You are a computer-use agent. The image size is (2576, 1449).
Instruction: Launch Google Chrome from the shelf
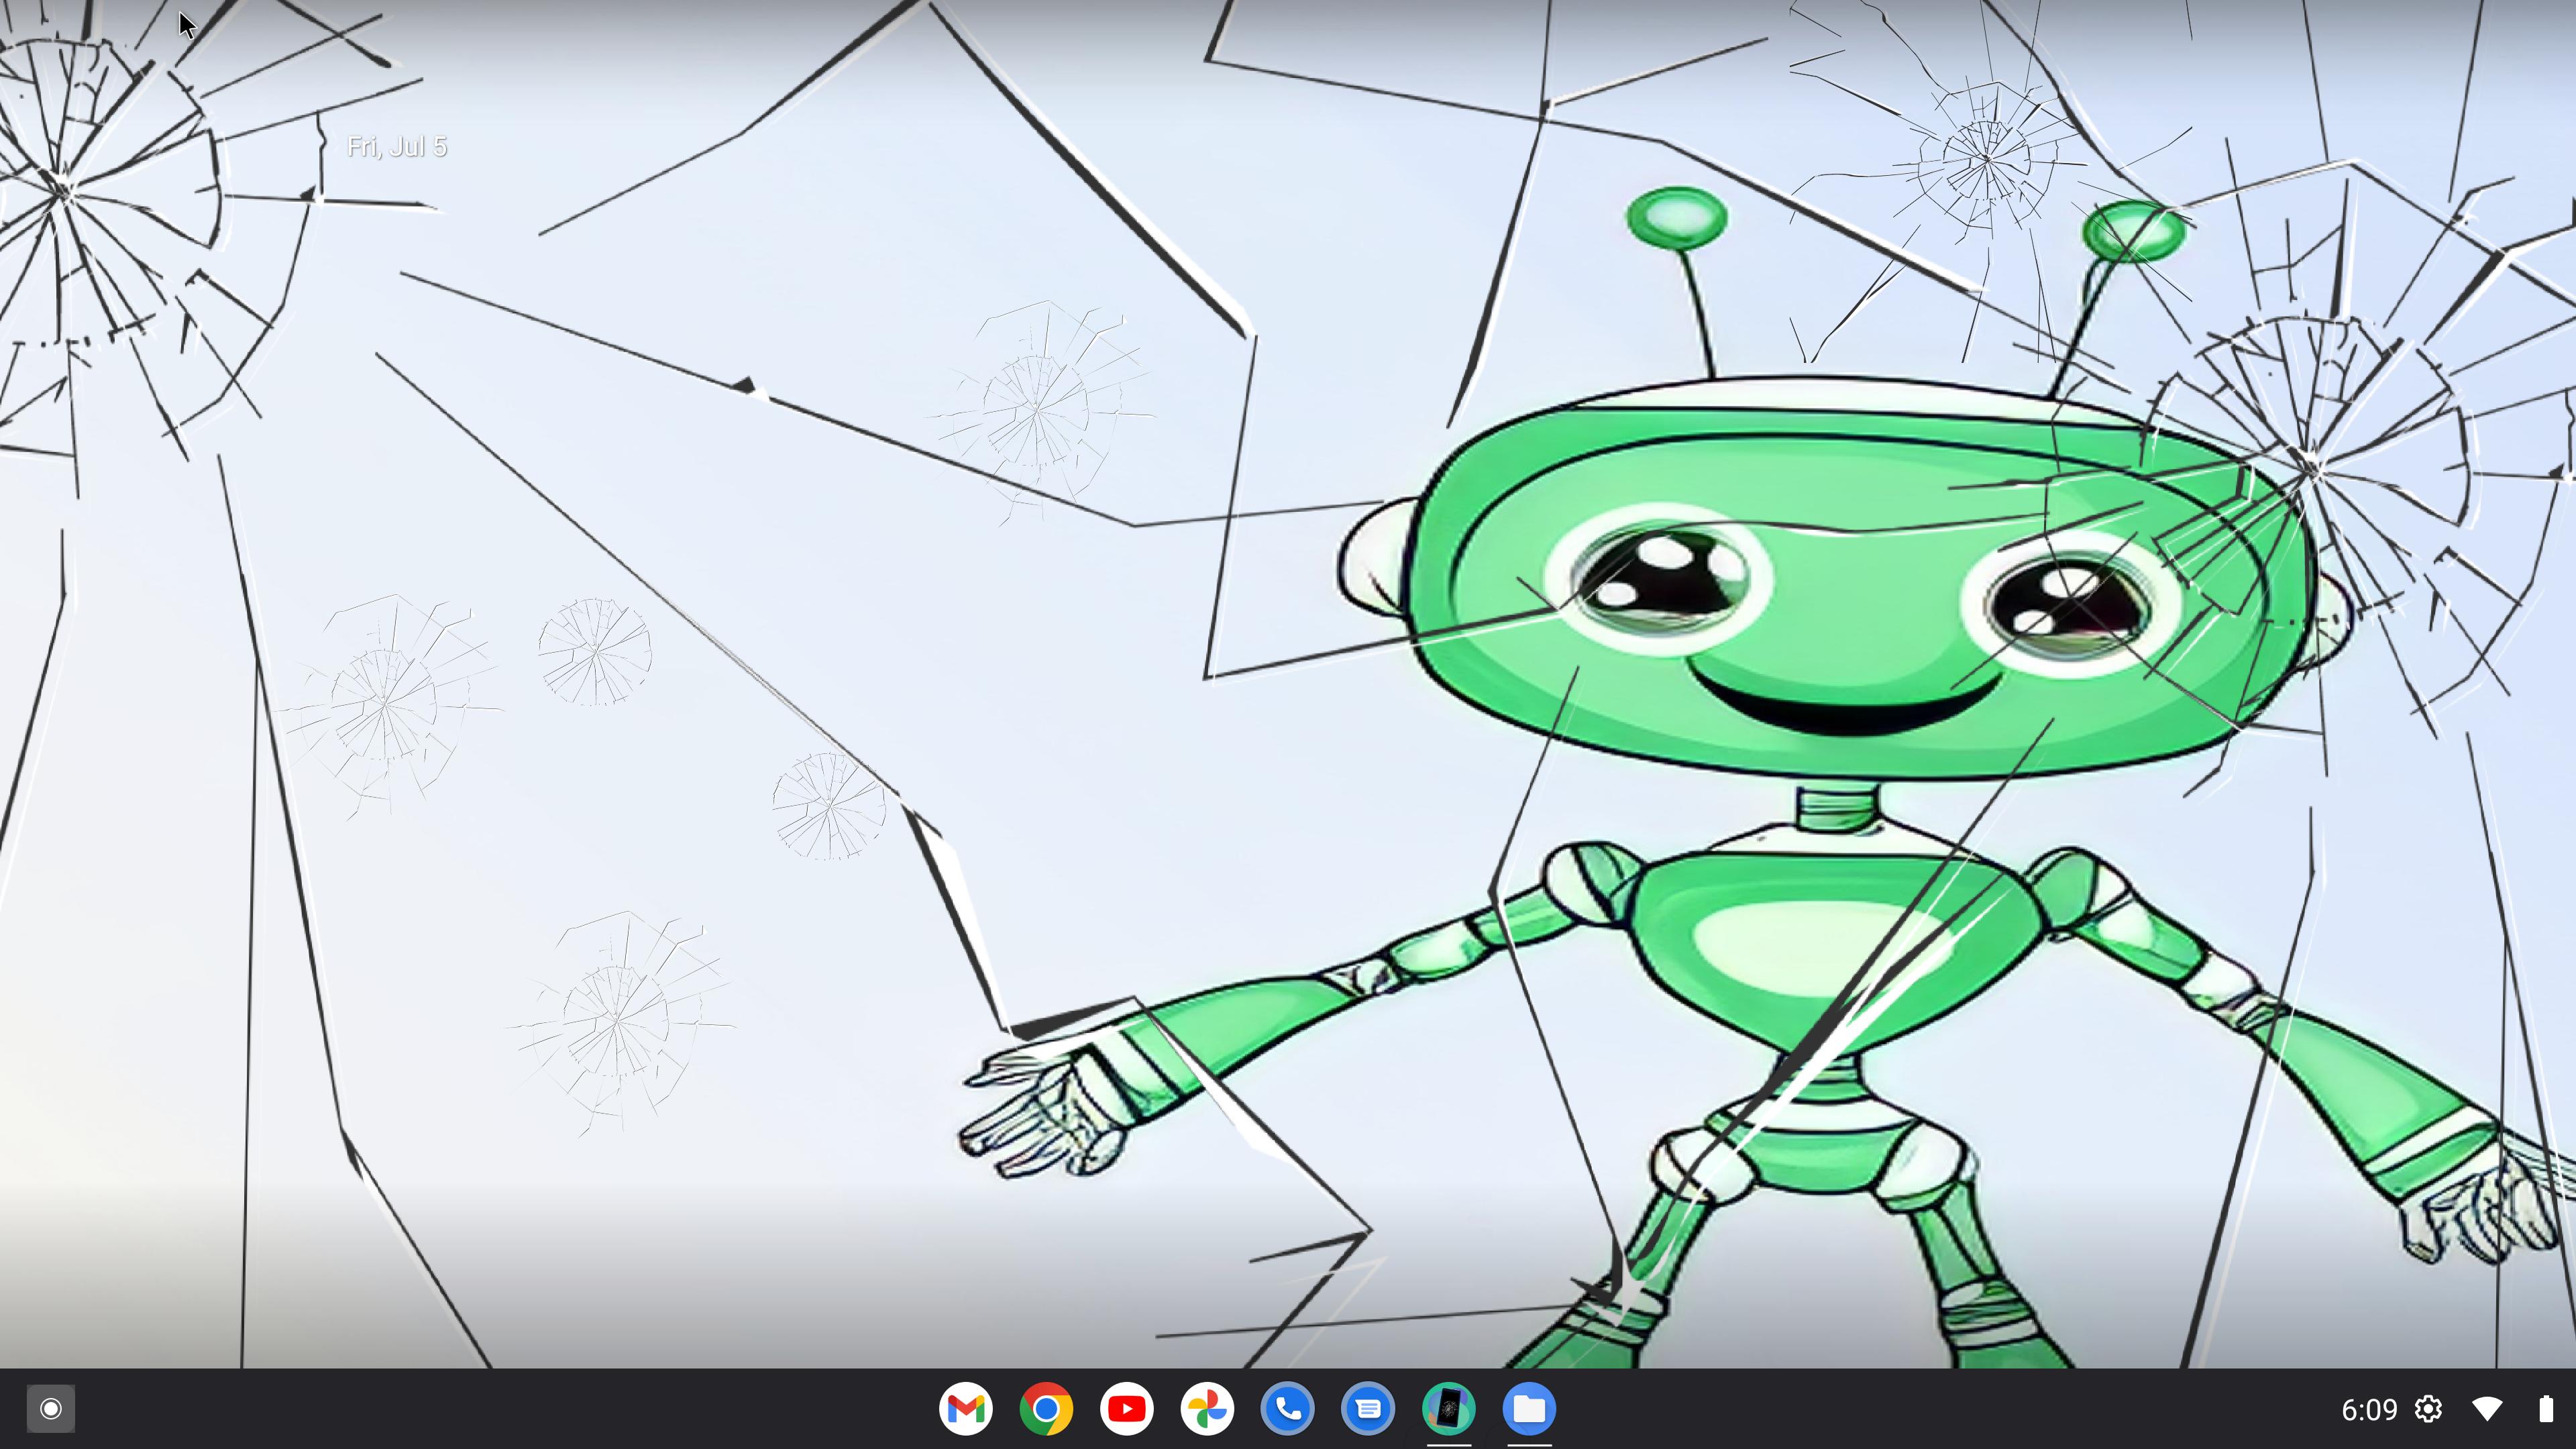click(x=1046, y=1409)
